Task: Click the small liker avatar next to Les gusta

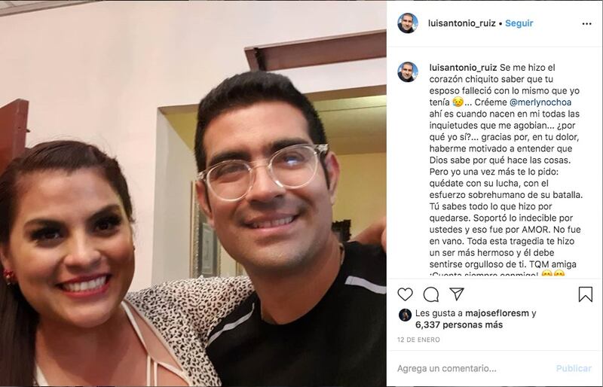Action: 405,315
